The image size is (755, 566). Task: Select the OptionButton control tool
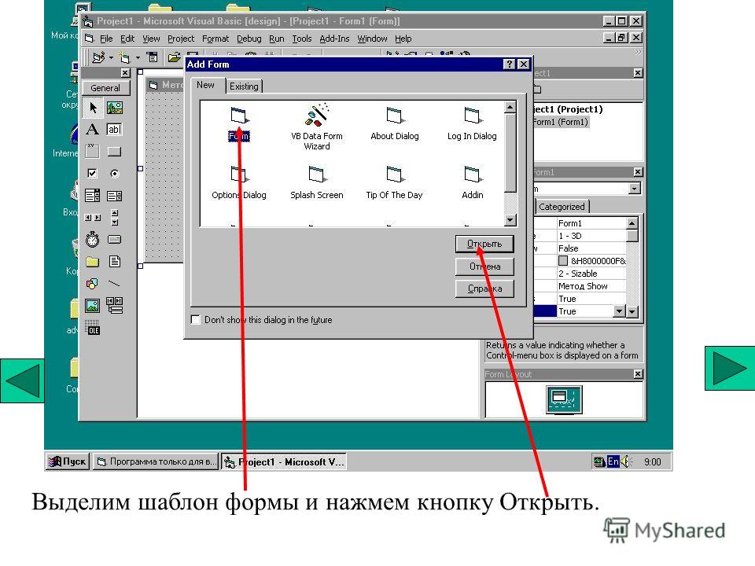pos(115,173)
